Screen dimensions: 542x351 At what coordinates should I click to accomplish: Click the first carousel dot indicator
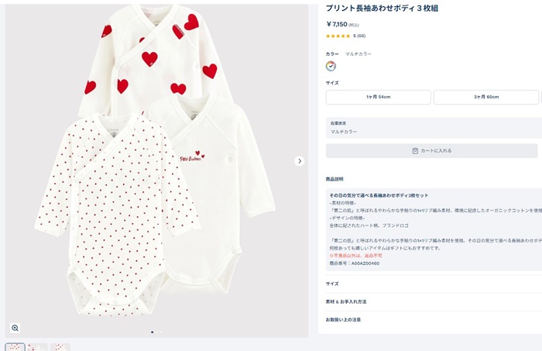(152, 332)
